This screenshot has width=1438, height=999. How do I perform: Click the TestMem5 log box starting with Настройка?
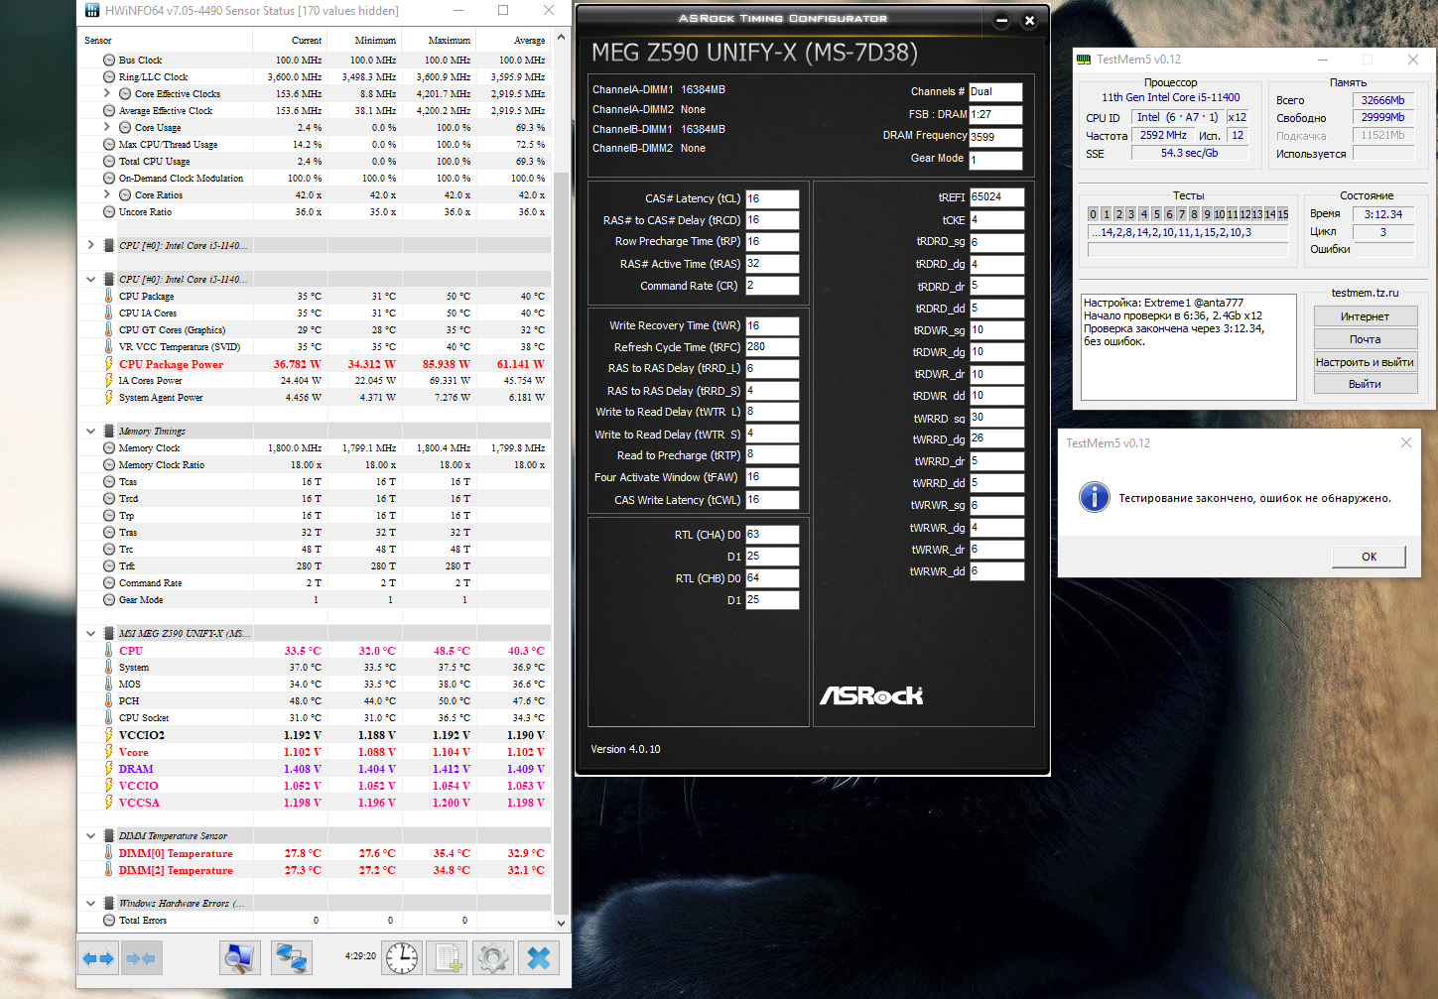(x=1188, y=346)
